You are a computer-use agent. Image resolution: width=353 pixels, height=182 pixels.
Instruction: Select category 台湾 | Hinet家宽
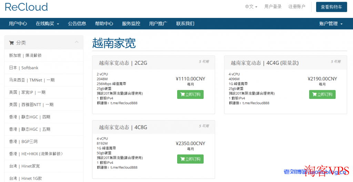[44, 166]
